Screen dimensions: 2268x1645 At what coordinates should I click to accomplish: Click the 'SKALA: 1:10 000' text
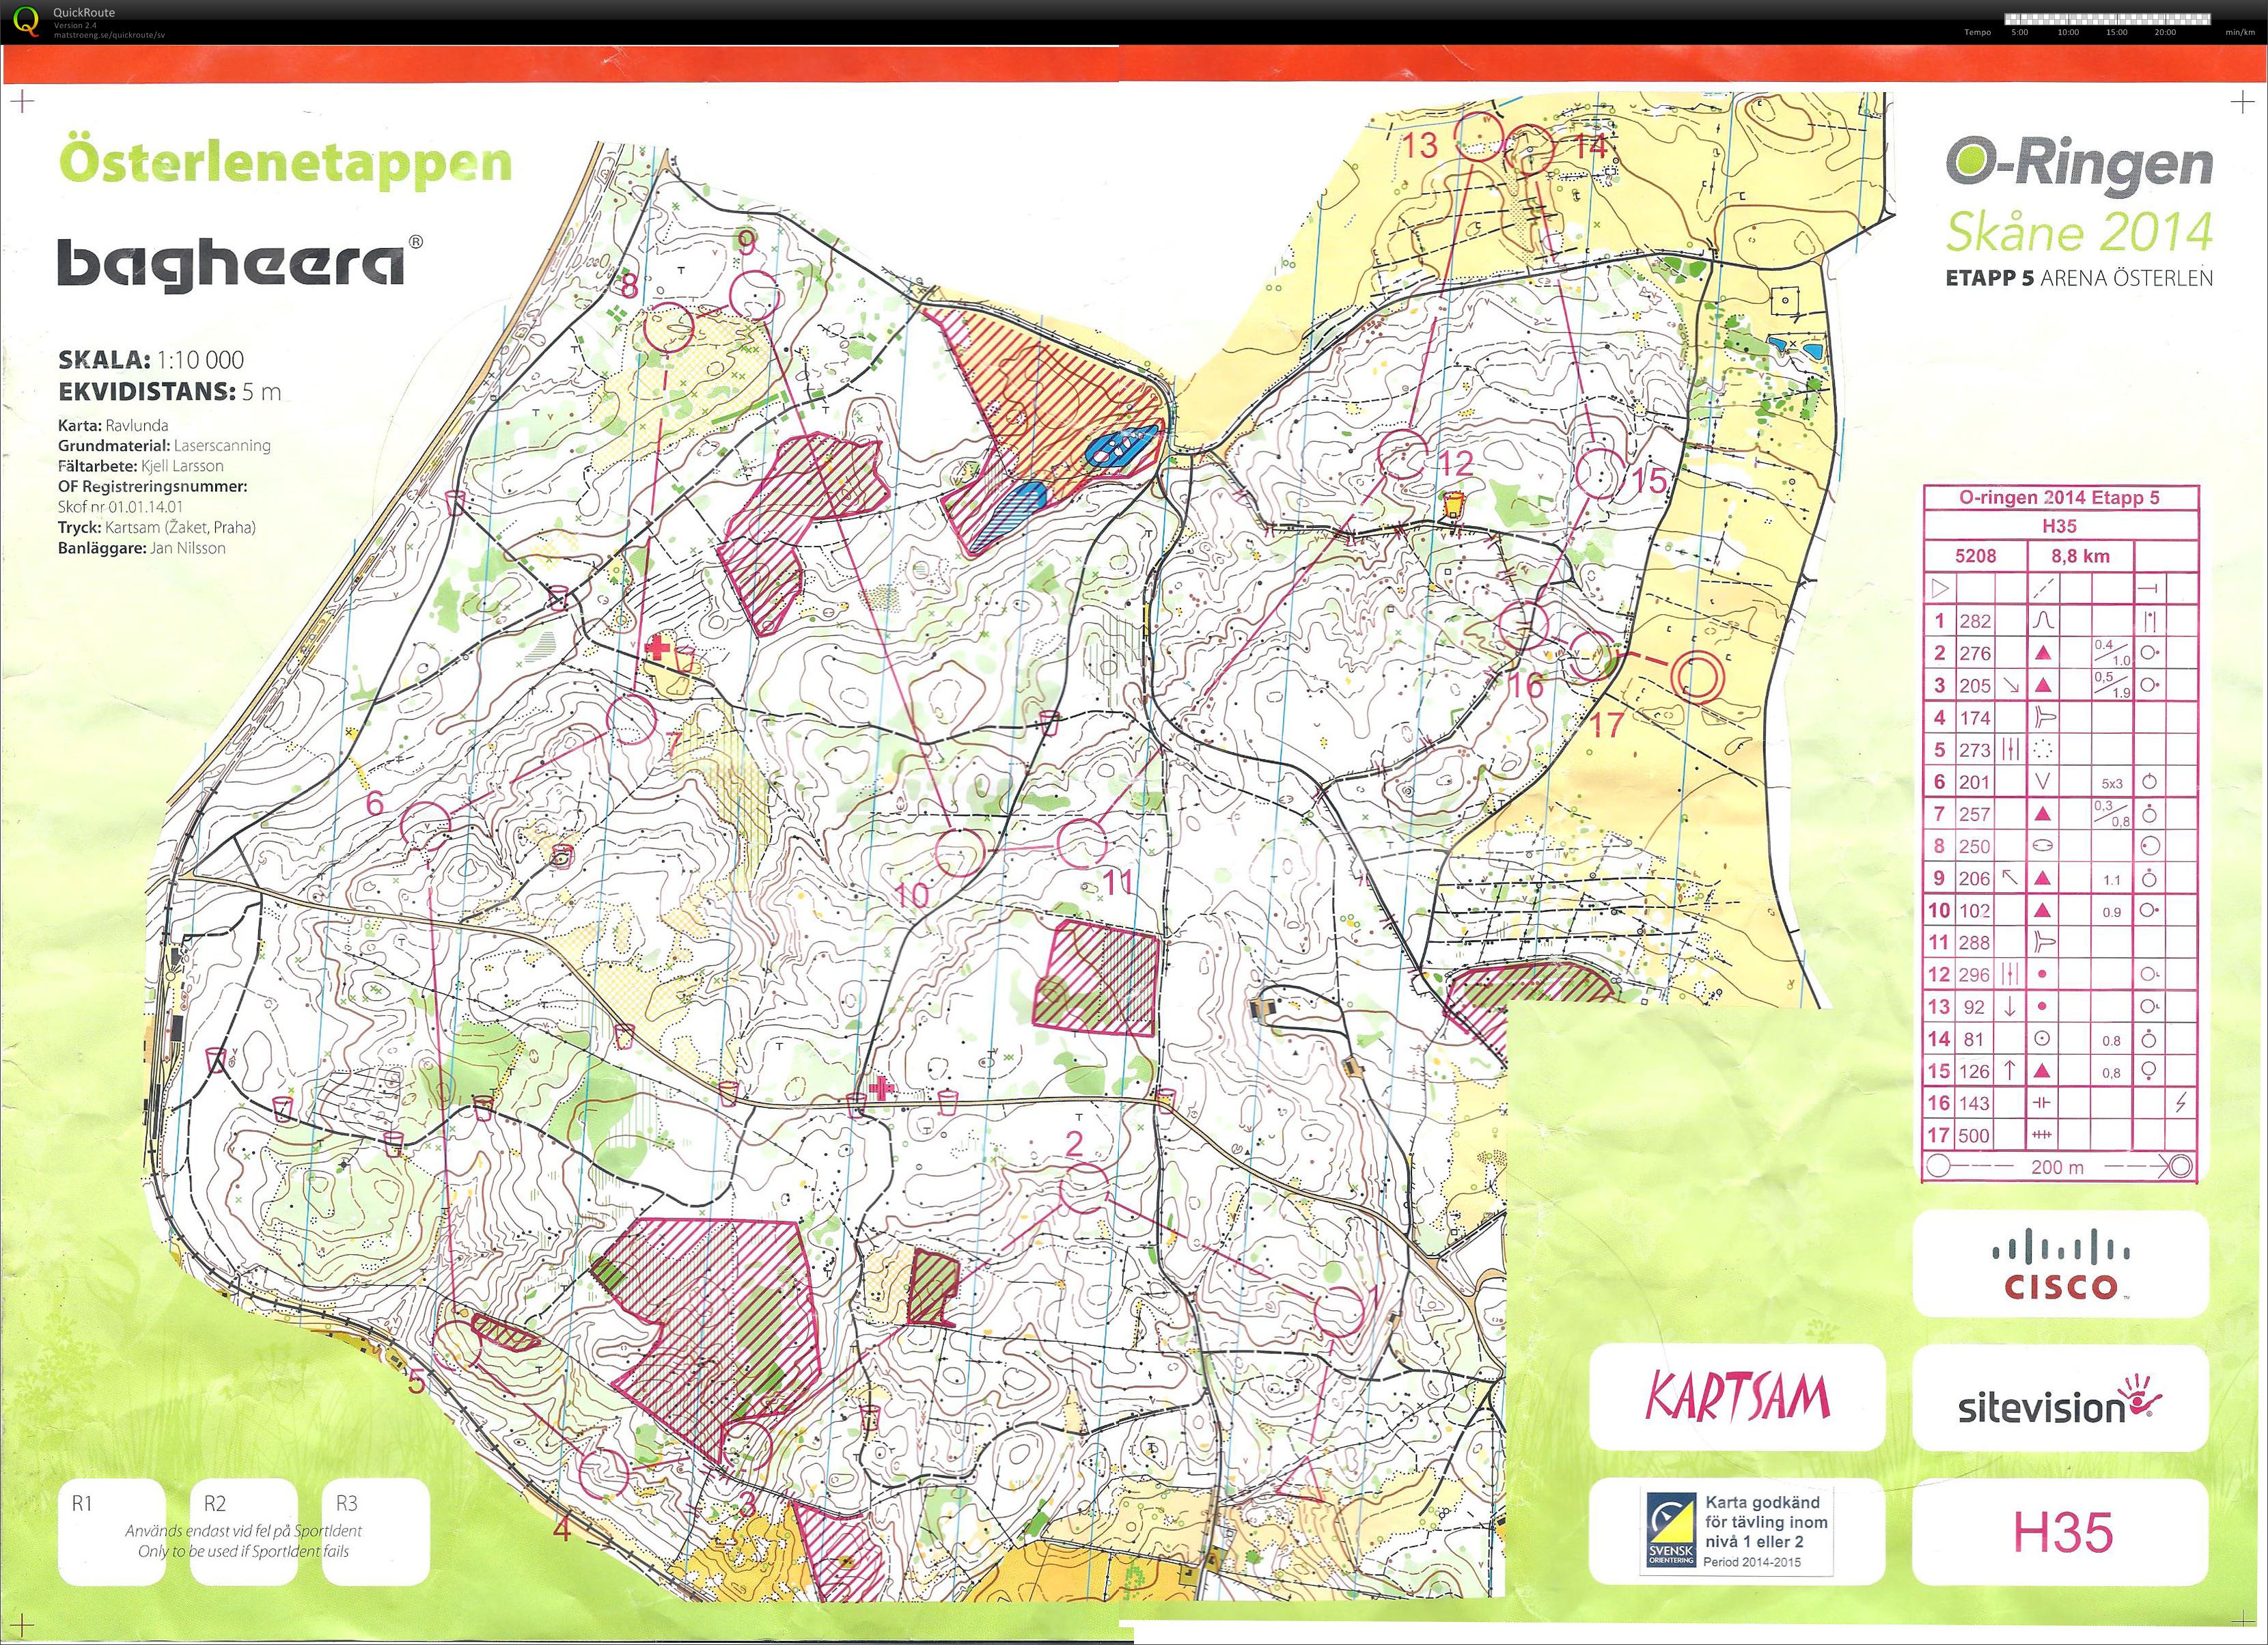[x=151, y=360]
